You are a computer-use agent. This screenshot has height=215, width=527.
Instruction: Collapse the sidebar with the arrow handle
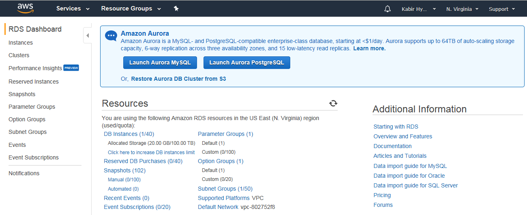(x=88, y=36)
